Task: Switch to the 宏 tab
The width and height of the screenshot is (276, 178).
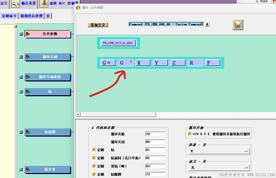Action: [48, 16]
